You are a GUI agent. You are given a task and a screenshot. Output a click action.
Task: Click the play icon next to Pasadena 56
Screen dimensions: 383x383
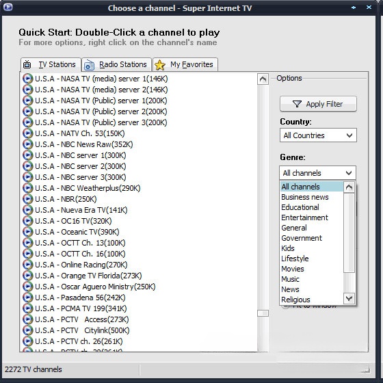coord(27,298)
